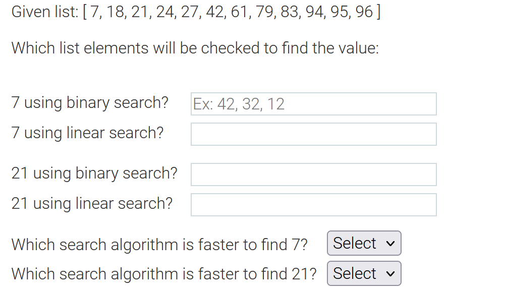Image resolution: width=506 pixels, height=291 pixels.
Task: Click the '21 using linear search' answer box
Action: click(x=313, y=204)
